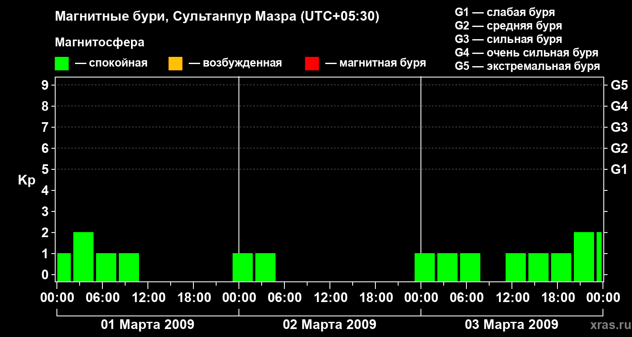Select the «02 Марта 2009» date label
Screen dimensions: 632x337
coord(329,325)
